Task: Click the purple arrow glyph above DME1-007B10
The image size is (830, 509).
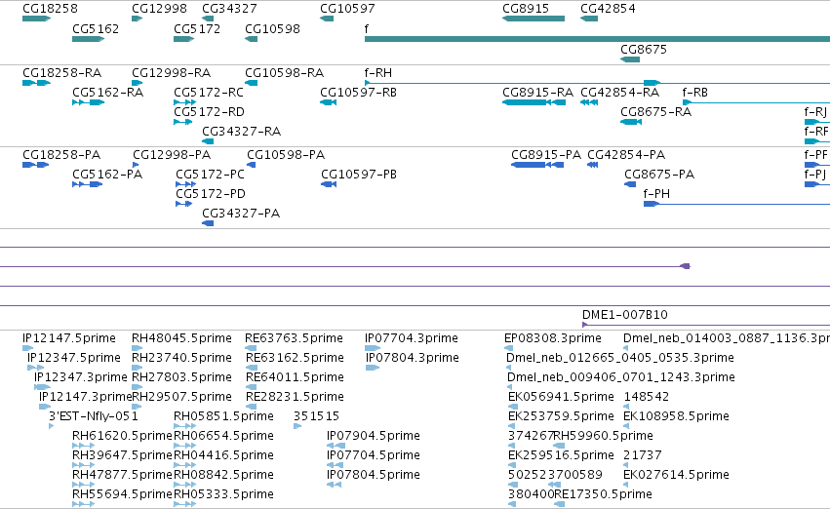Action: [685, 266]
